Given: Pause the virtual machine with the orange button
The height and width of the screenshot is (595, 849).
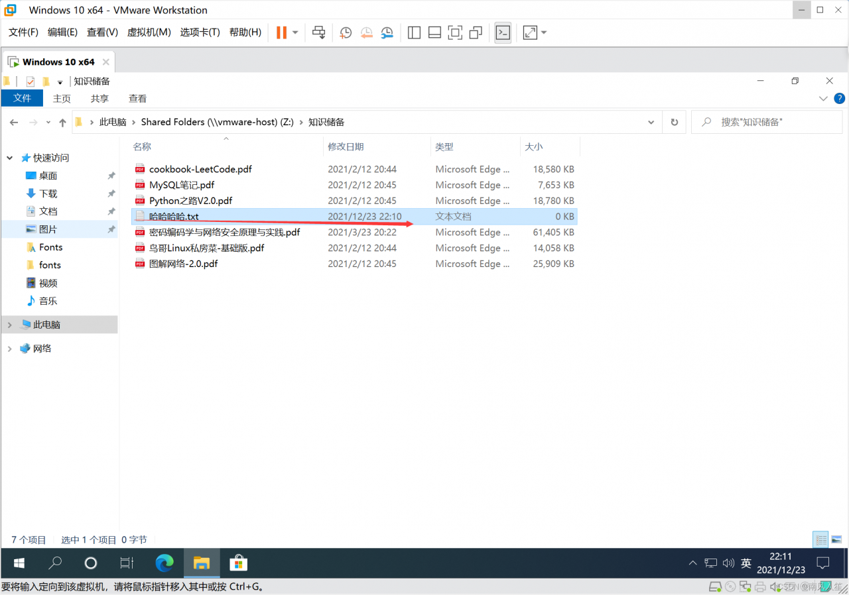Looking at the screenshot, I should [x=281, y=32].
